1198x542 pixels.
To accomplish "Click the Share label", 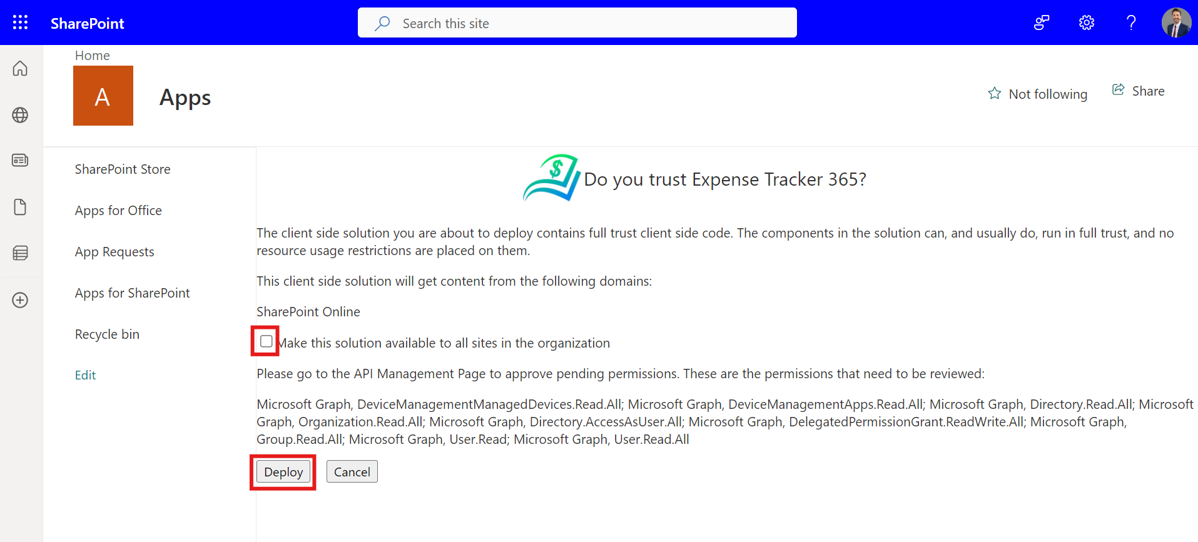I will (x=1149, y=91).
